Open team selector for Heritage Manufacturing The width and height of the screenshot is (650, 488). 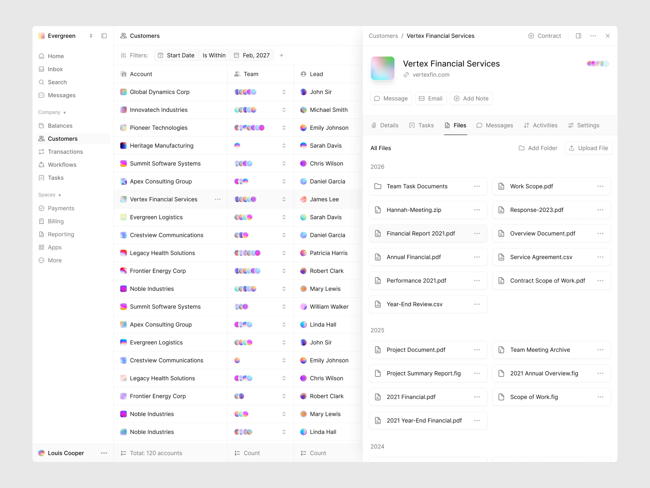coord(284,146)
